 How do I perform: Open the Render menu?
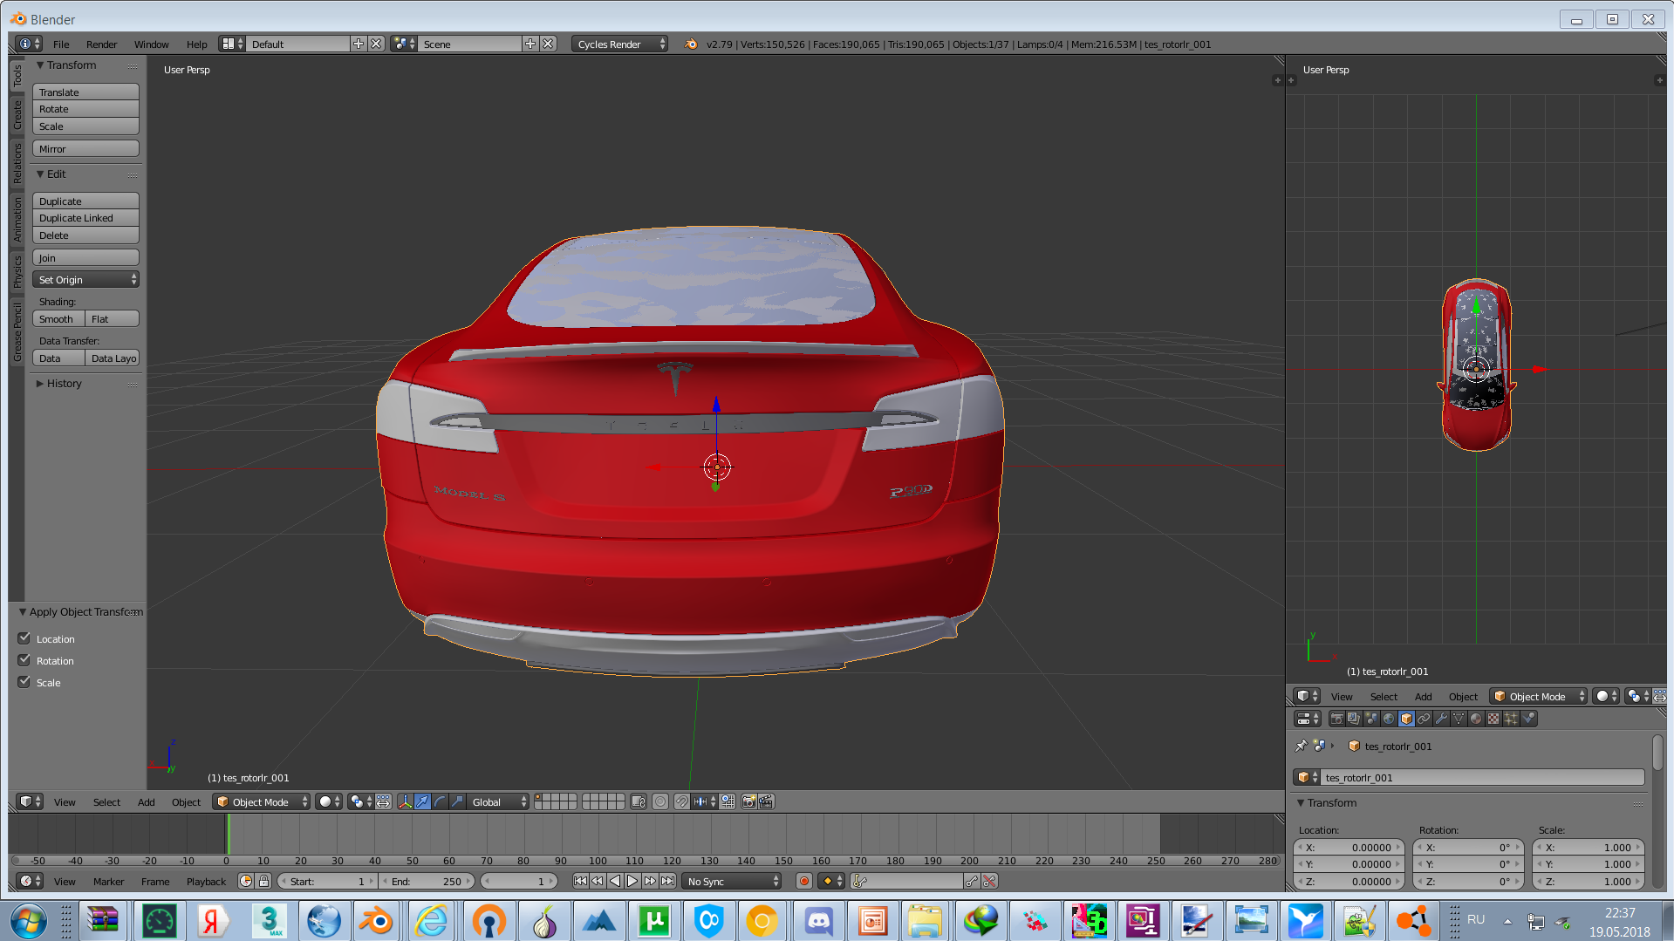101,44
